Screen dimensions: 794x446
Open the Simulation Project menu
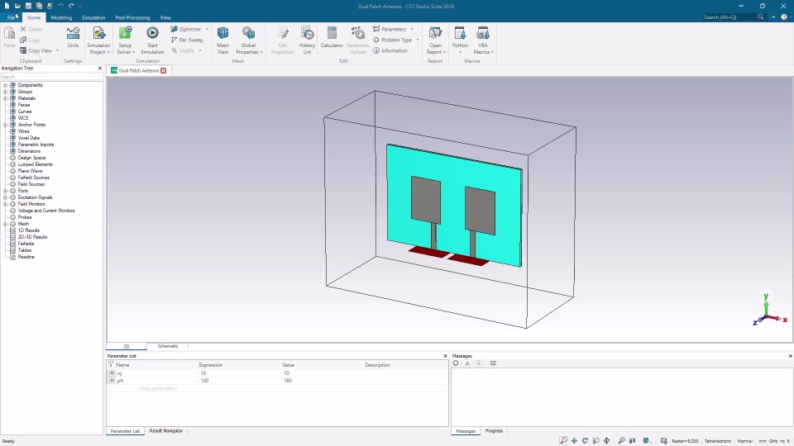click(98, 40)
